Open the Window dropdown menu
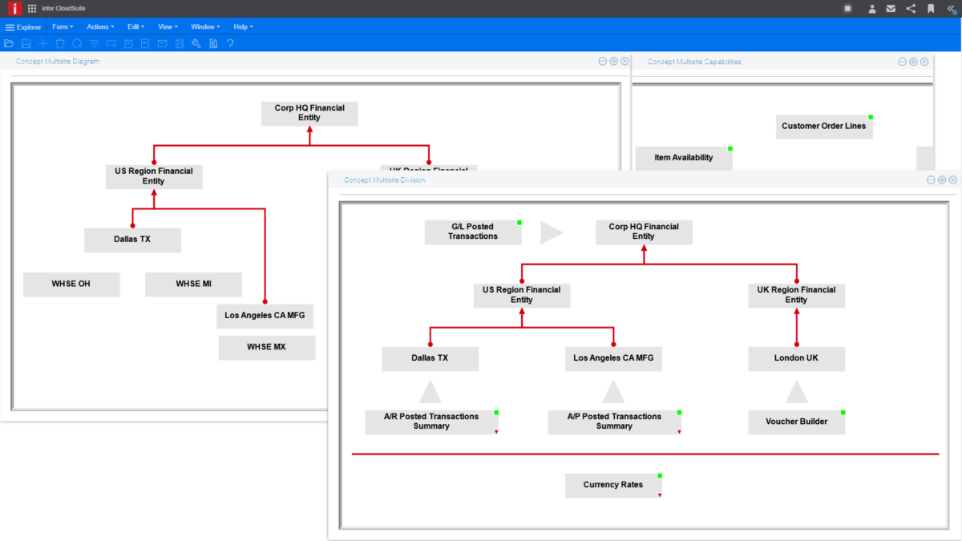The image size is (962, 541). click(205, 26)
